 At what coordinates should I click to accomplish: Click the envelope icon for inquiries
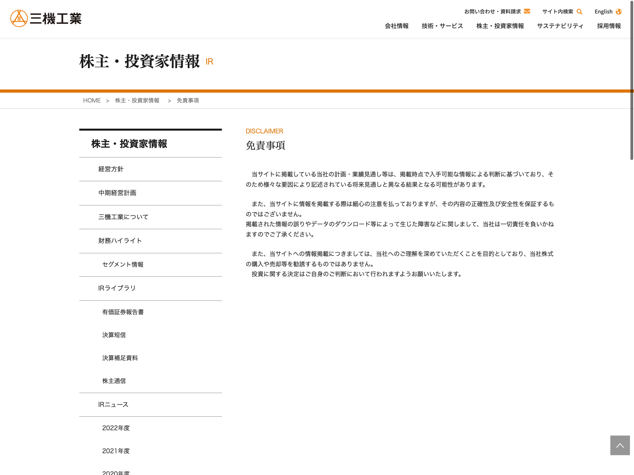click(527, 11)
